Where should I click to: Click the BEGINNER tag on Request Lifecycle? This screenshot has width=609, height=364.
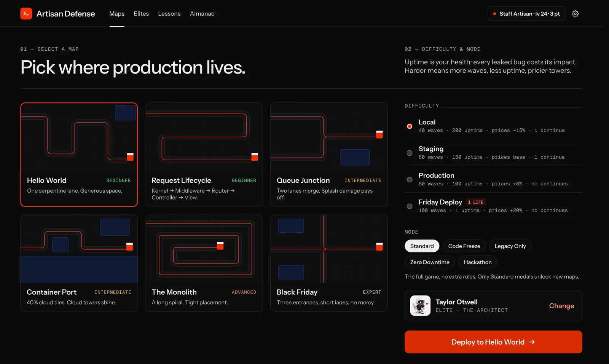[244, 180]
